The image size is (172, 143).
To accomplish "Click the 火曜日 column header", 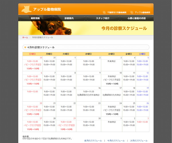I will point(66,54).
